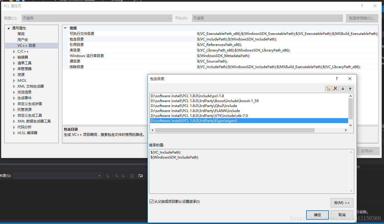Click the 引用目录 property row

(220, 45)
